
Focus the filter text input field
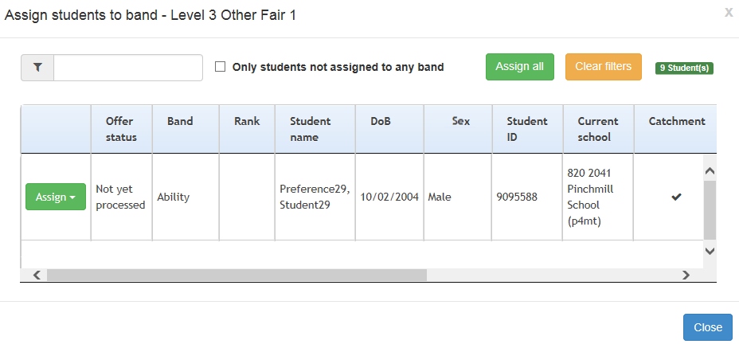click(127, 68)
